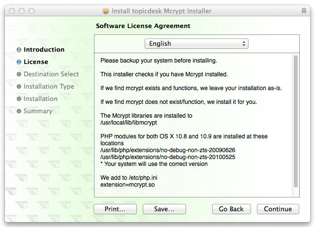Click the line ending 'we install it for you.'
This screenshot has height=227, width=316.
click(179, 102)
